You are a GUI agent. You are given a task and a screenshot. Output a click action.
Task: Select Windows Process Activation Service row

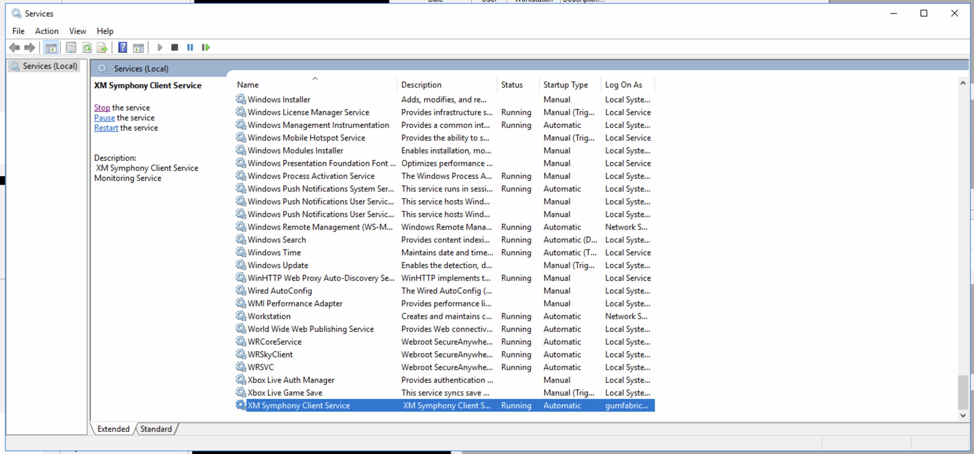click(x=445, y=176)
